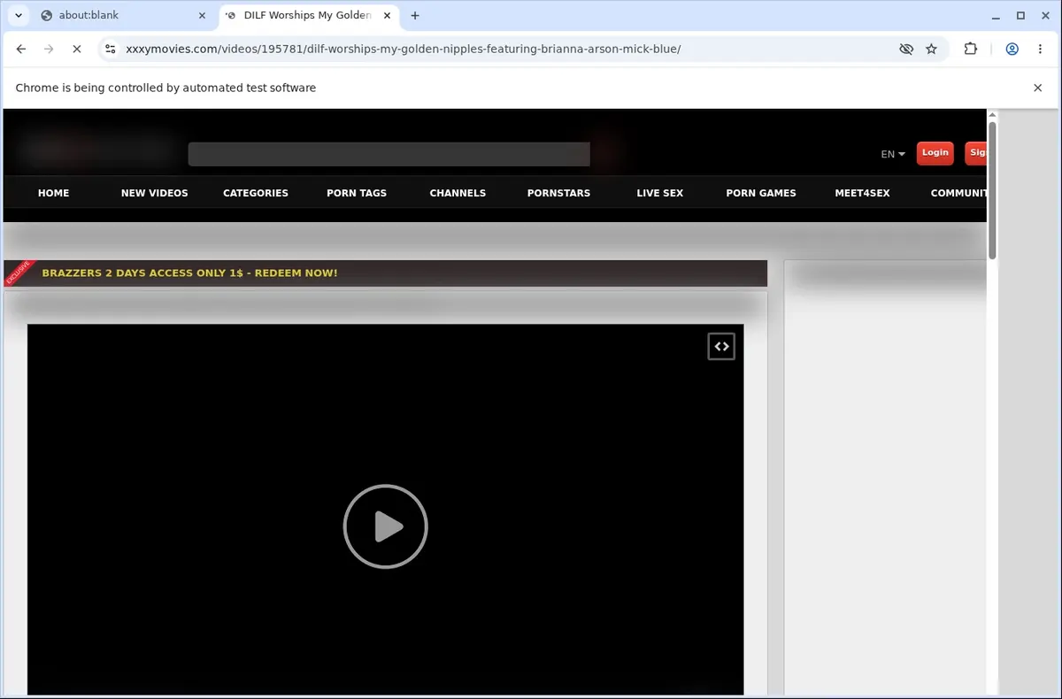Open PORN GAMES menu item
1062x699 pixels.
(761, 193)
